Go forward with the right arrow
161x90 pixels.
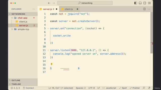pos(54,3)
